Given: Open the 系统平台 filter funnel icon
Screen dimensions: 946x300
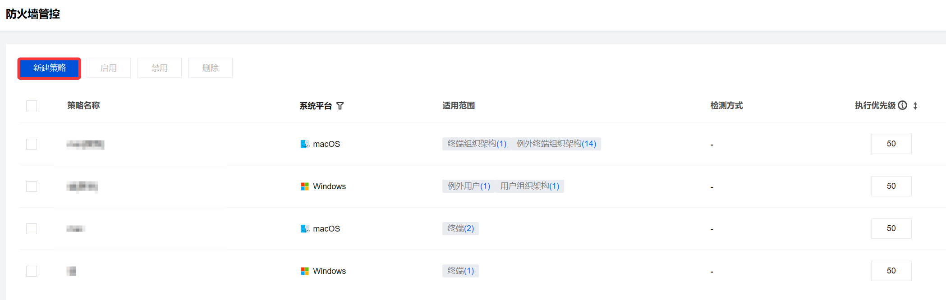Looking at the screenshot, I should pos(340,106).
